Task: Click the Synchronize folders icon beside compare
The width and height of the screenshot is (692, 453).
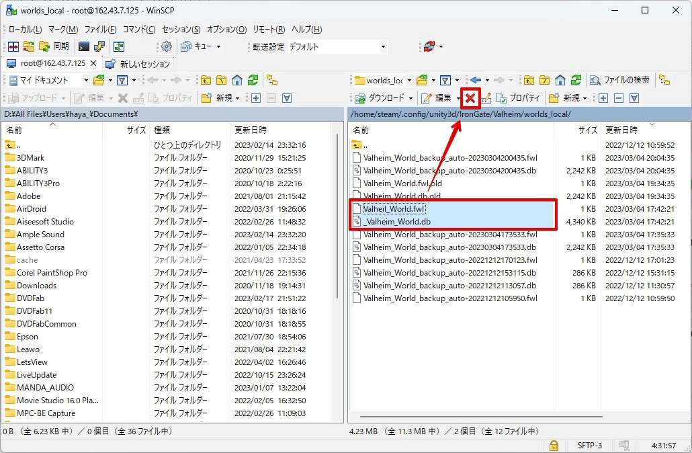Action: pyautogui.click(x=29, y=46)
